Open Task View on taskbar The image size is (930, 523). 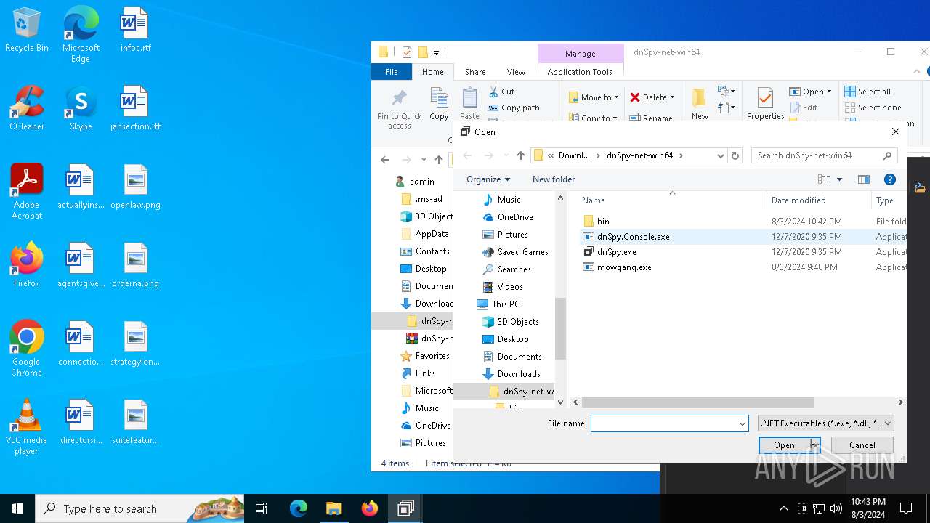(262, 508)
